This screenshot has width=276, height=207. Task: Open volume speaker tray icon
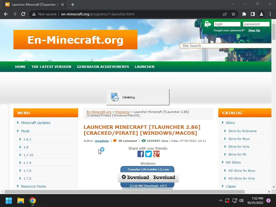[241, 201]
